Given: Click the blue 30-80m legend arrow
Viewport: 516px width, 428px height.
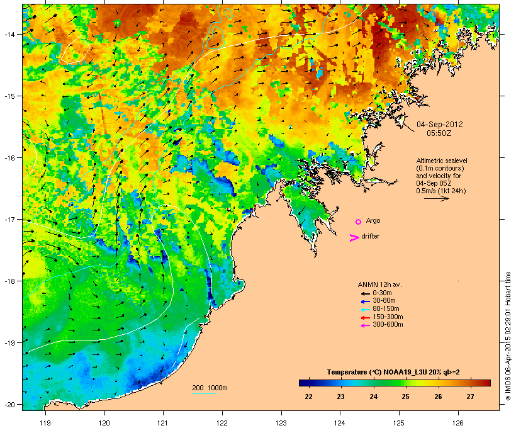Looking at the screenshot, I should [366, 301].
